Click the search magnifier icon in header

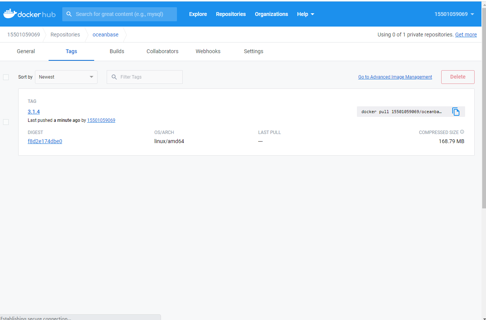(69, 14)
